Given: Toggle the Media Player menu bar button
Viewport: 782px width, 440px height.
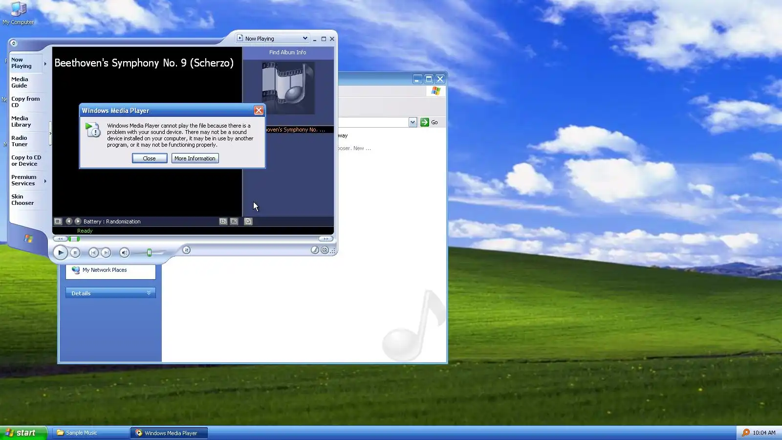Looking at the screenshot, I should pos(13,43).
